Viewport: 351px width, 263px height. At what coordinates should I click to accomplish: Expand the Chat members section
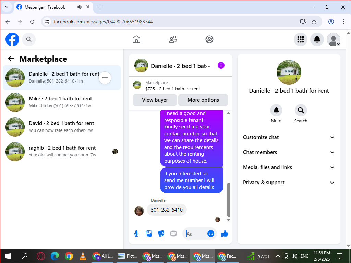289,152
